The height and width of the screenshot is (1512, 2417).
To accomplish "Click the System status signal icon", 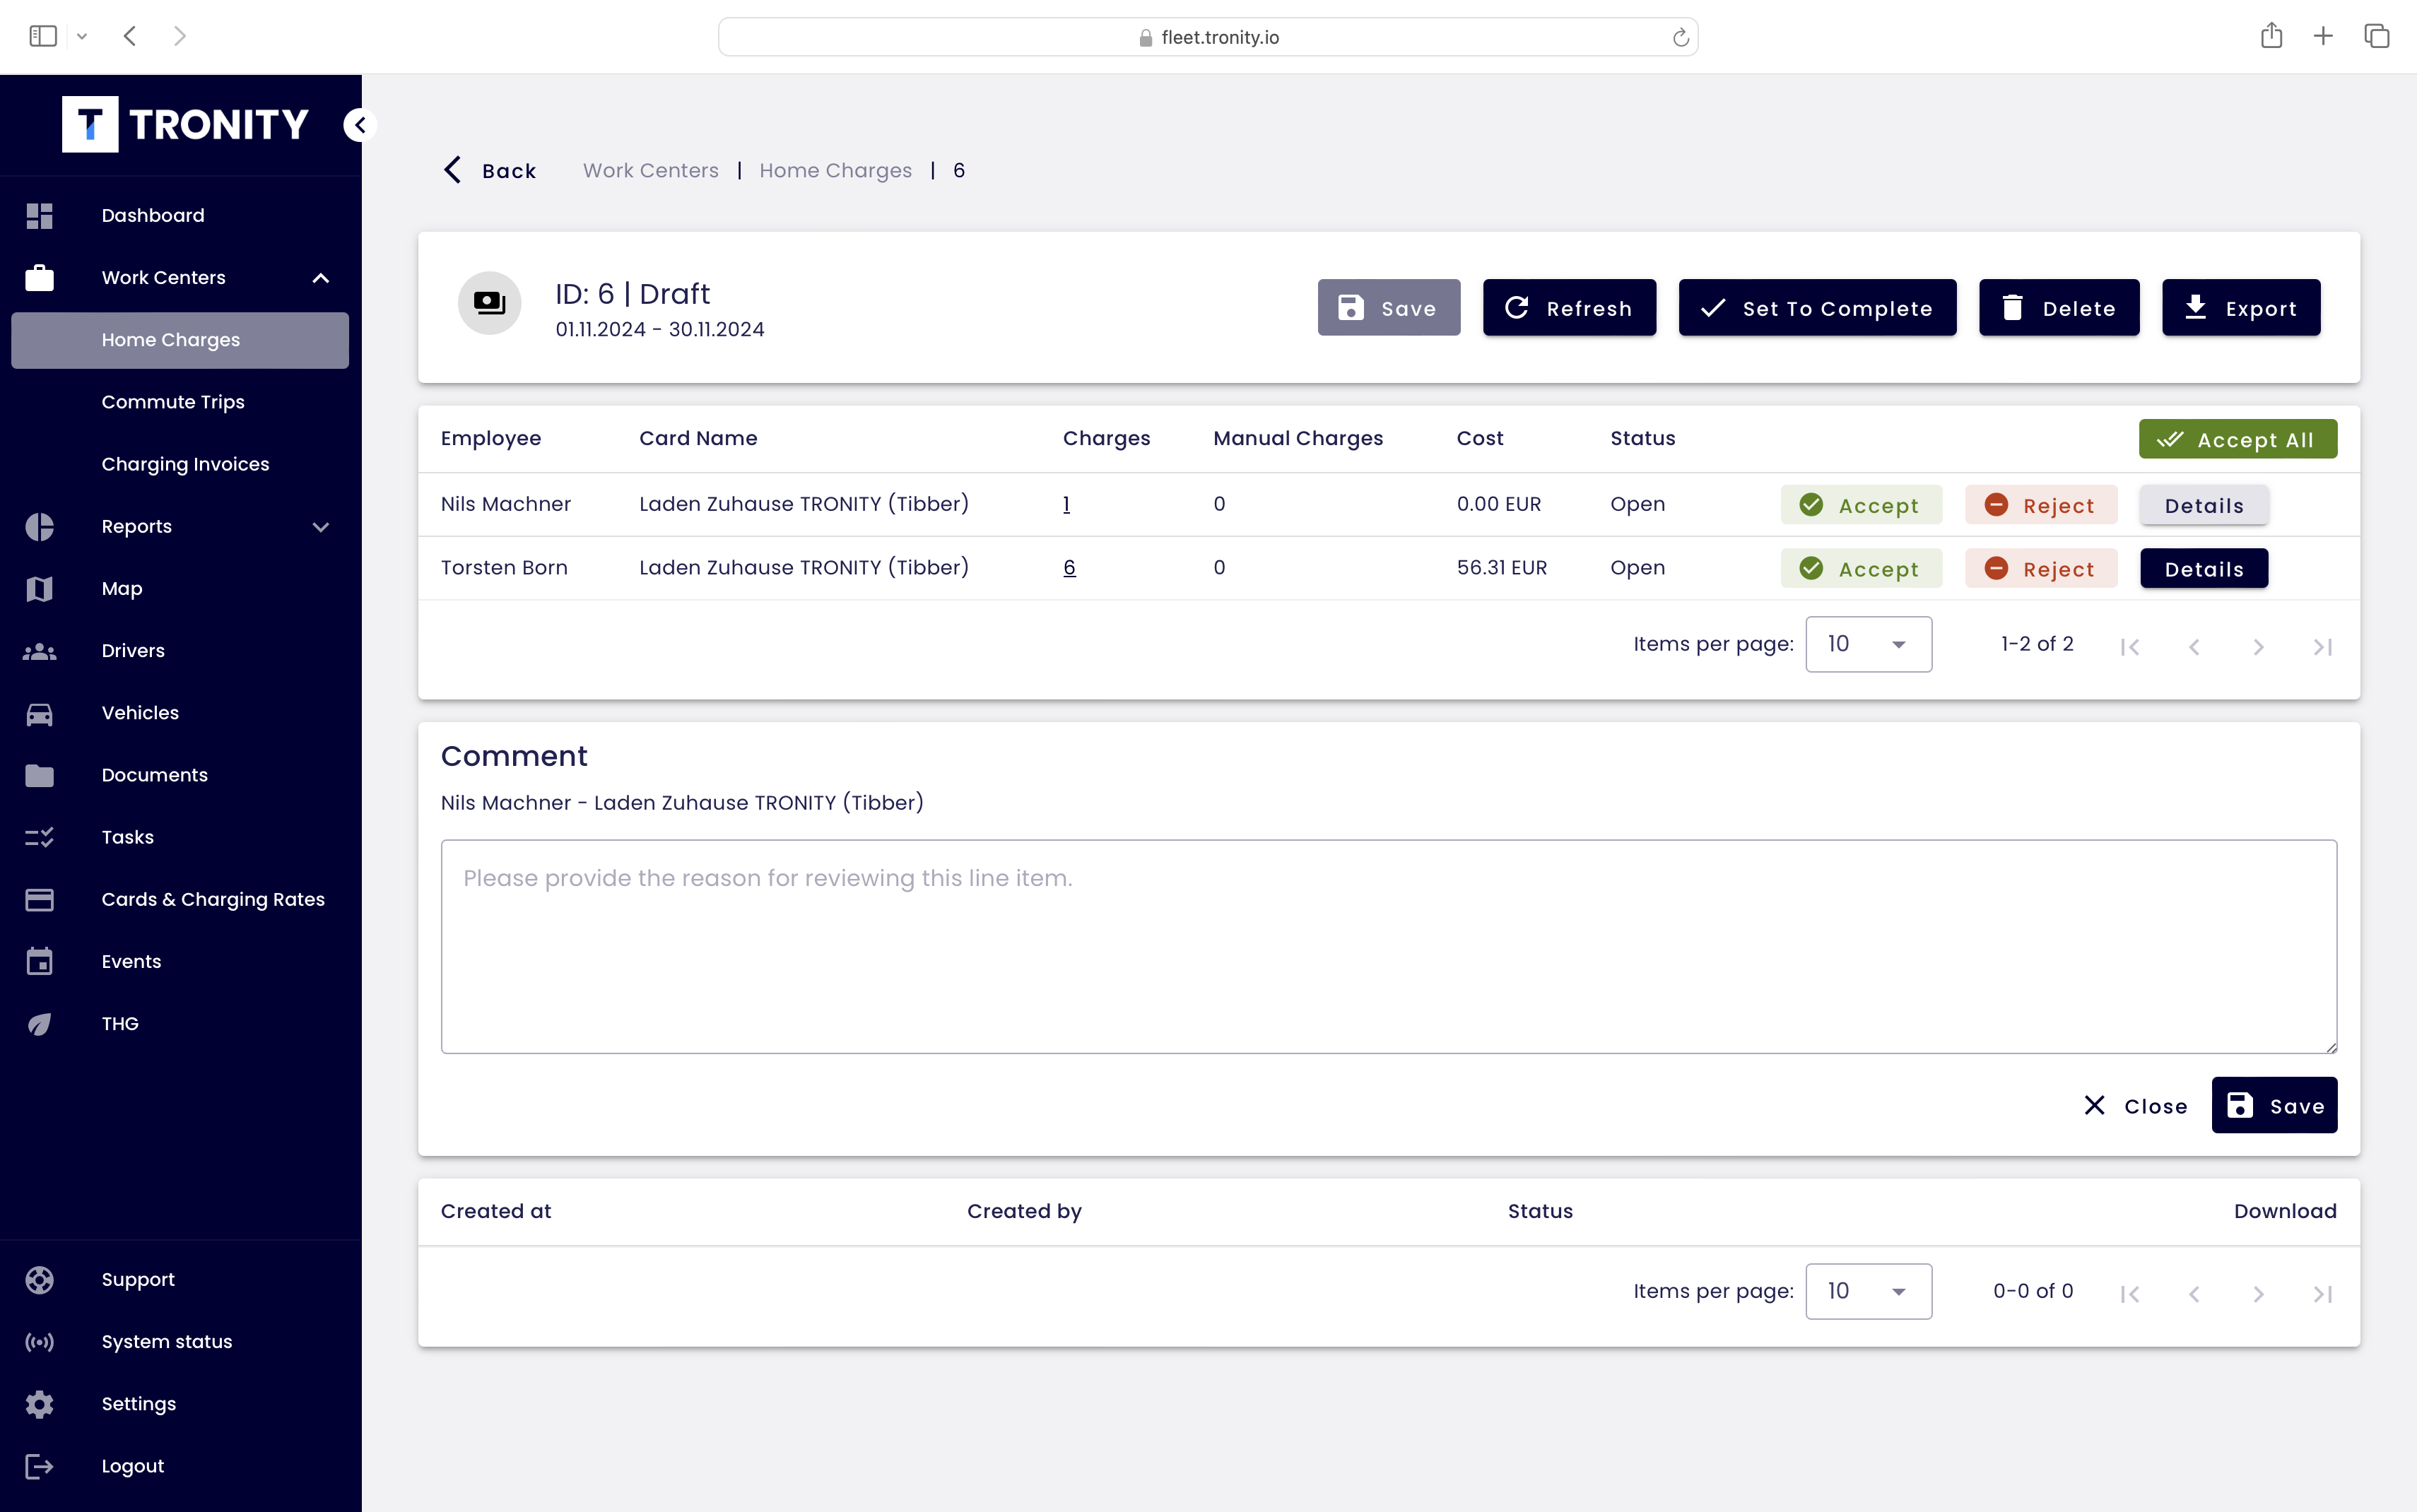I will 39,1341.
